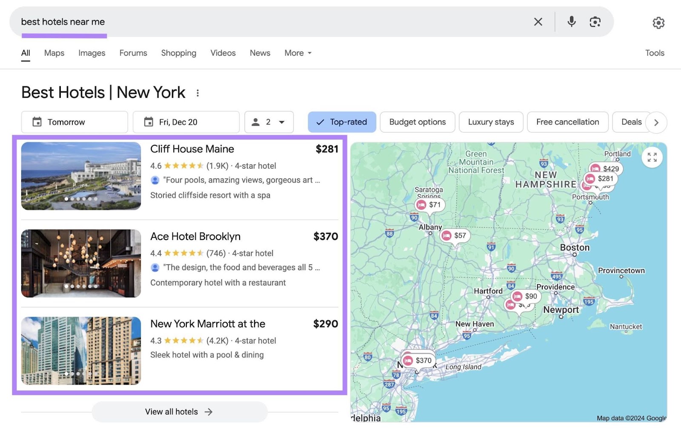The width and height of the screenshot is (681, 436).
Task: Open the guests count dropdown
Action: (x=269, y=122)
